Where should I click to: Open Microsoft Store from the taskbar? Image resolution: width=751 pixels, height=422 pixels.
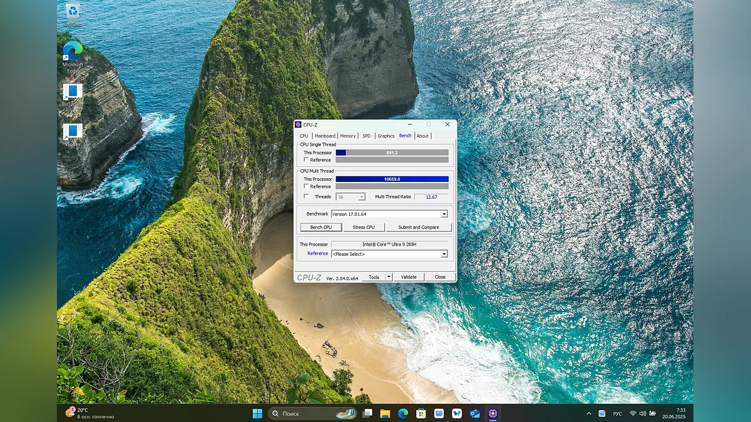click(421, 413)
